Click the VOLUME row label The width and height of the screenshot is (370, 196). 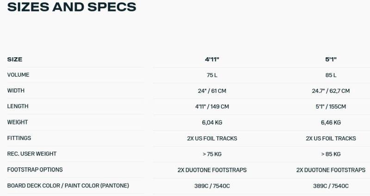pyautogui.click(x=18, y=75)
